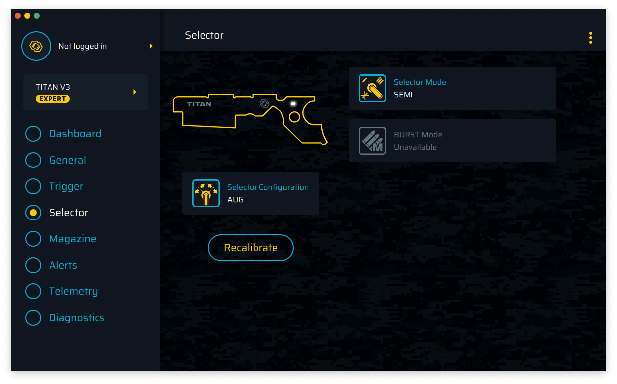Screen dimensions: 617x384
Task: Click the glowing selector dot on diagram
Action: click(x=293, y=104)
